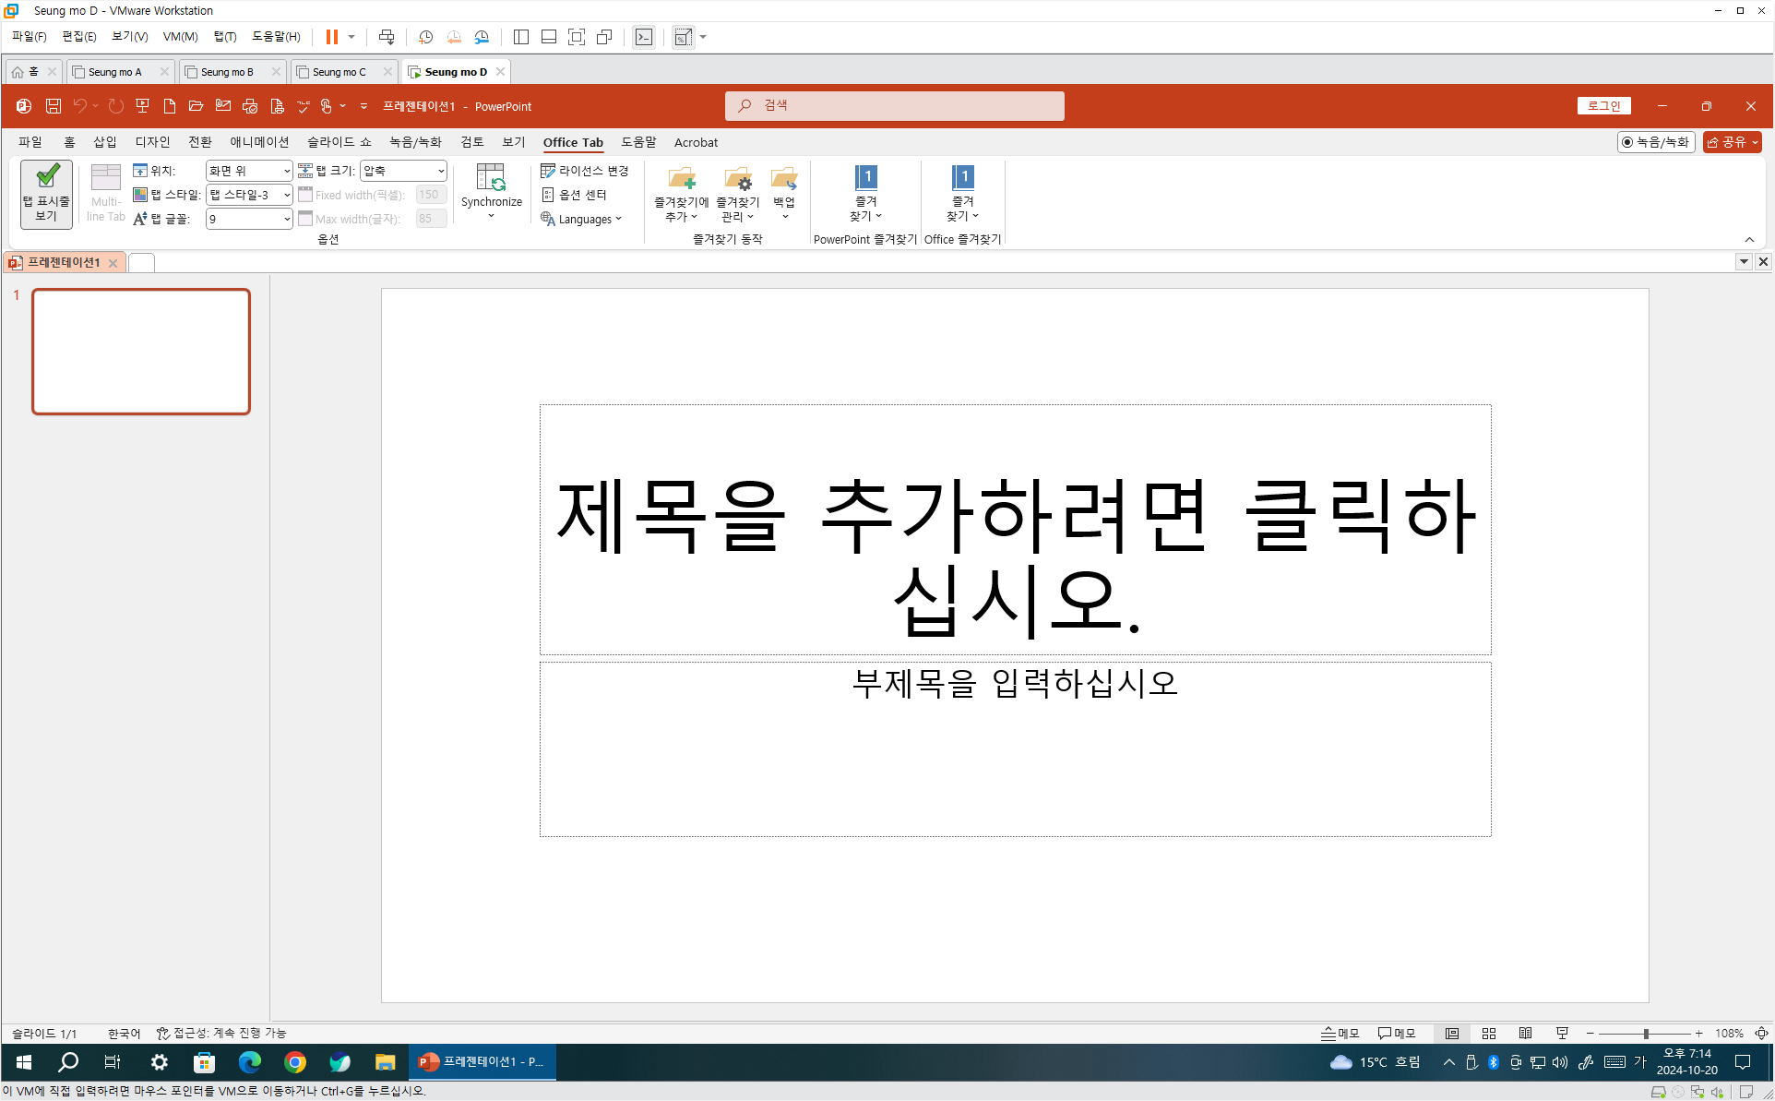Screen dimensions: 1775x1101
Task: Click the zoom slider handle
Action: point(1646,1034)
